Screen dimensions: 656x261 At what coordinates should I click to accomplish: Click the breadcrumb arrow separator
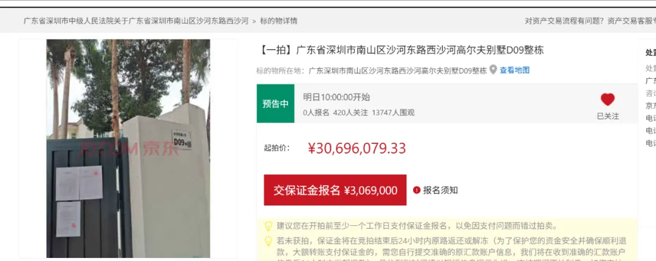(254, 21)
